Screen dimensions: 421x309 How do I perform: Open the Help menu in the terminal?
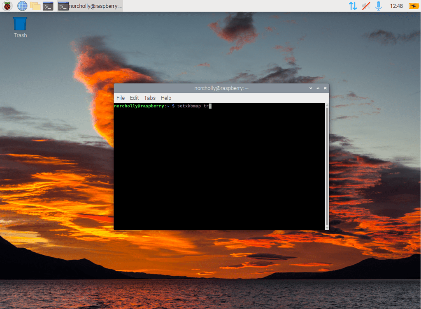166,98
